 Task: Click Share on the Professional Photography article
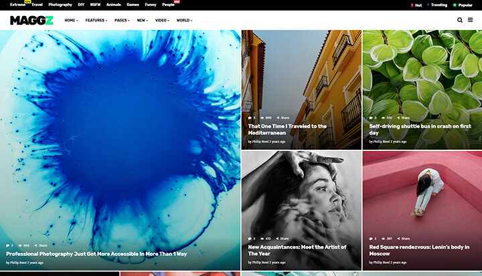[x=41, y=245]
